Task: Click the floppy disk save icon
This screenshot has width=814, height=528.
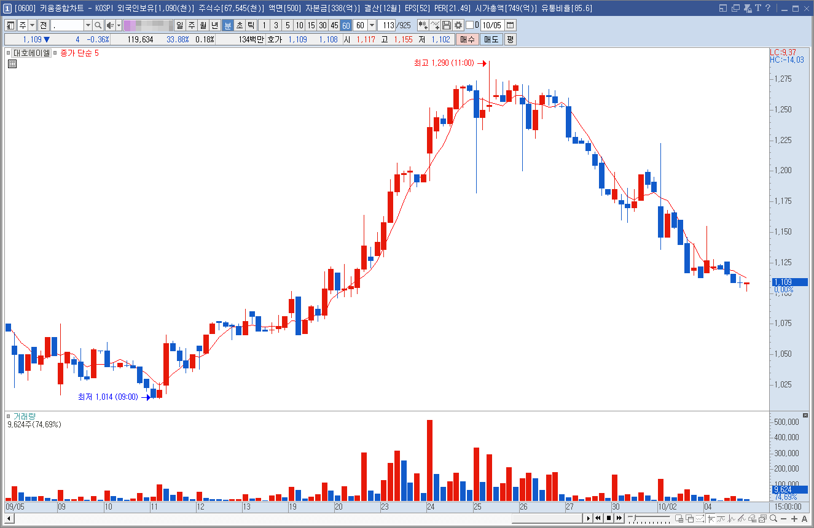Action: tap(447, 25)
